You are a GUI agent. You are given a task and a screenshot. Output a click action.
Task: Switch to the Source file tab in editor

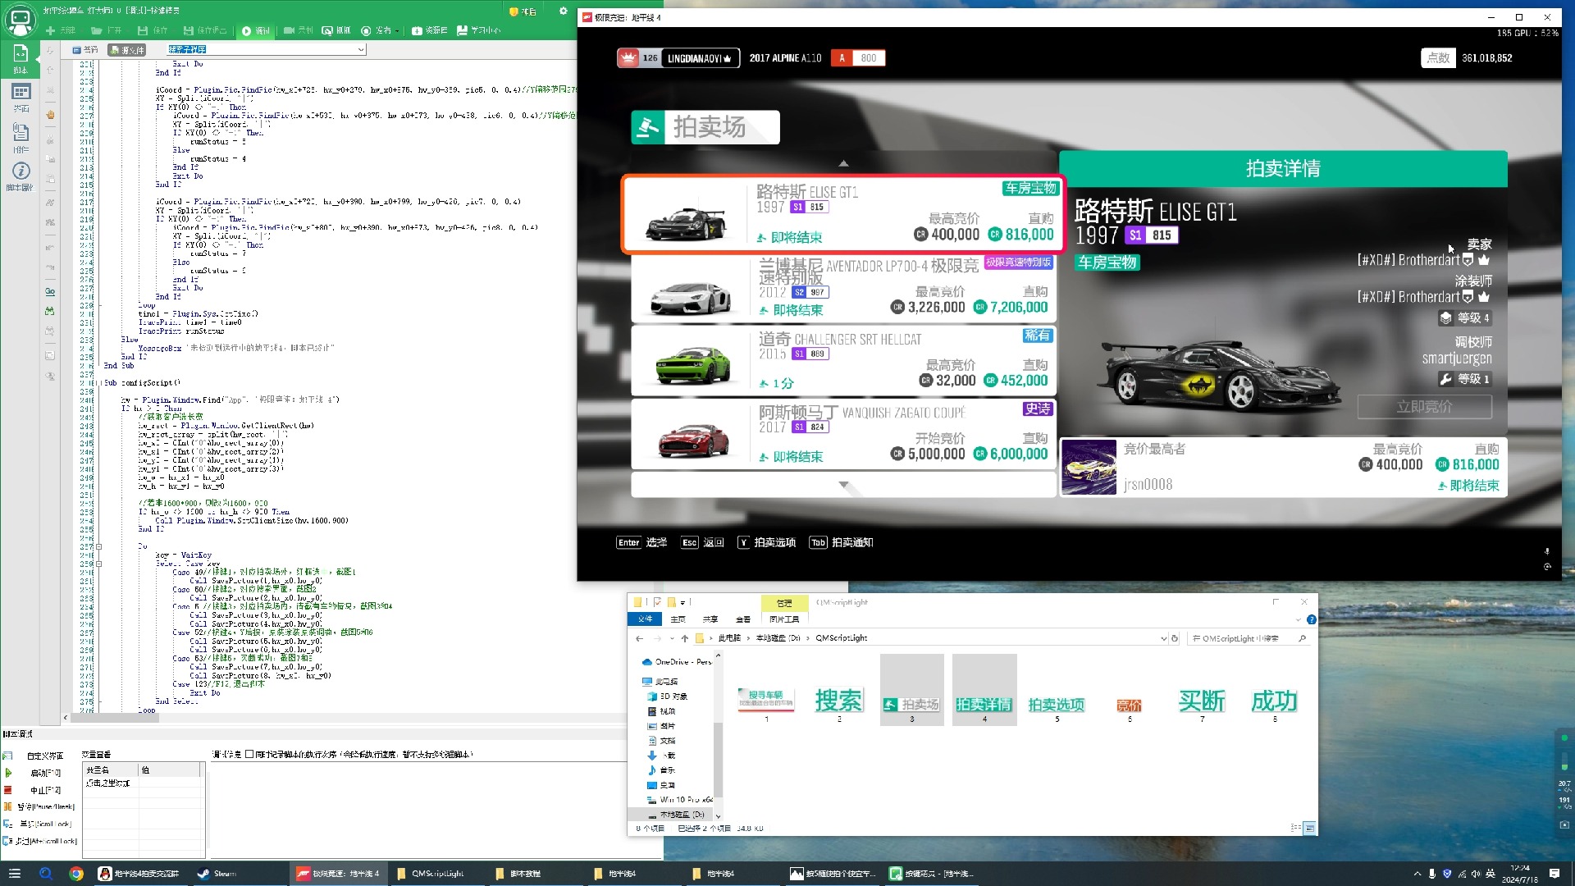coord(127,50)
